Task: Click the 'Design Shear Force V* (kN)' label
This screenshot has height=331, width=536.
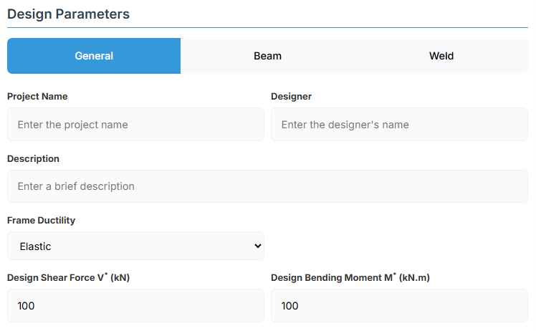Action: coord(68,278)
